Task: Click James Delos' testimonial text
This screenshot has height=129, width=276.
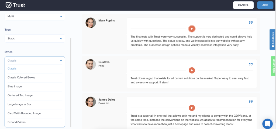Action: click(192, 120)
